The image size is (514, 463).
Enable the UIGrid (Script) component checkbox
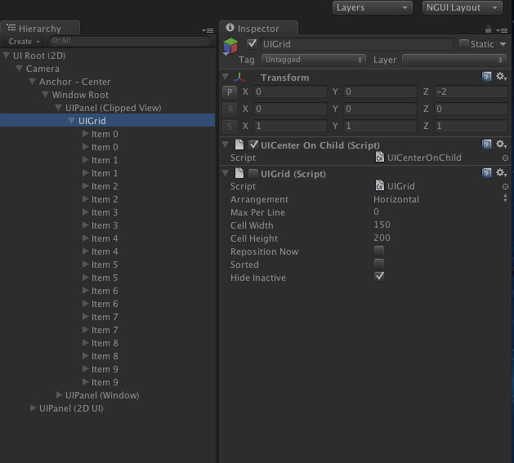click(x=253, y=174)
